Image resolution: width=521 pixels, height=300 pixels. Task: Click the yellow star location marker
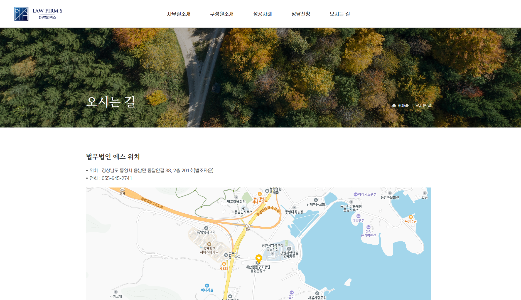259,258
